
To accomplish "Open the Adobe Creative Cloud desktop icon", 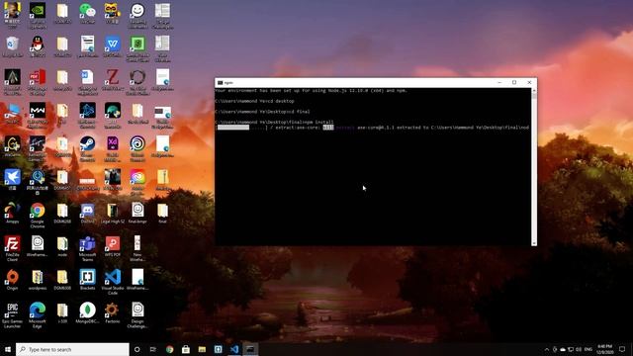I will pyautogui.click(x=137, y=182).
